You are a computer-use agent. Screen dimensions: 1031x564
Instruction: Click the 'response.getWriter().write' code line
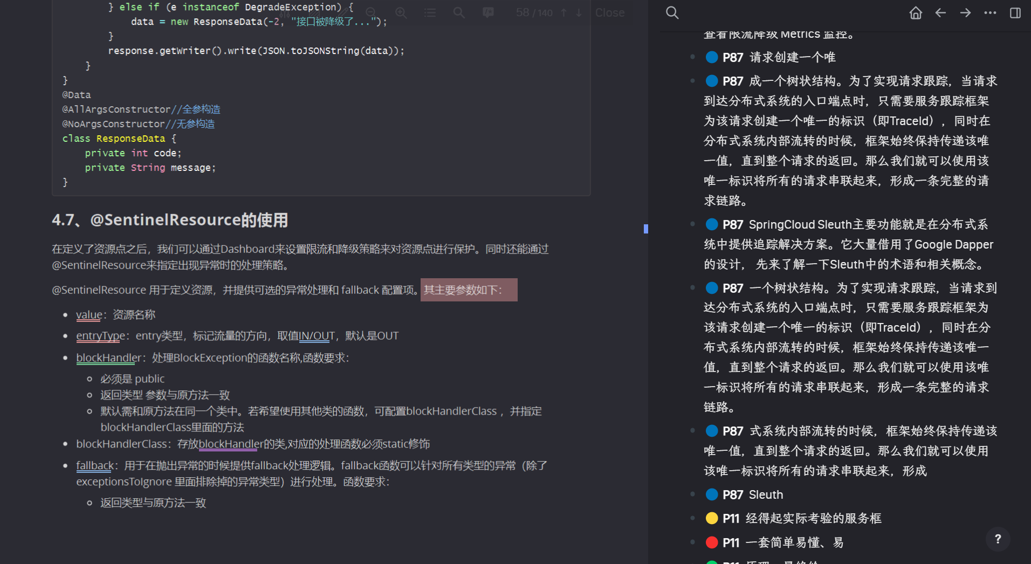click(x=256, y=51)
